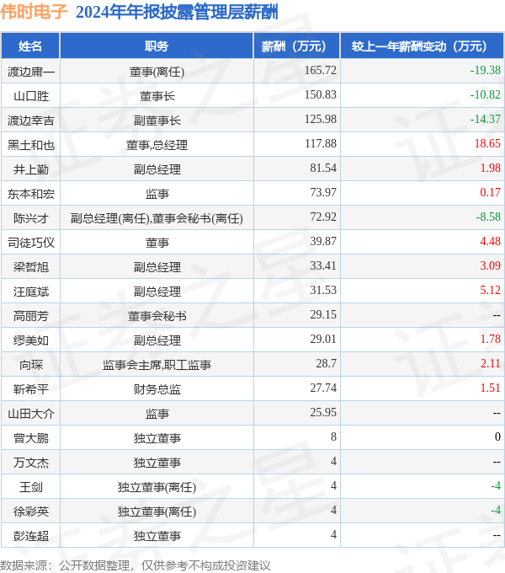505x573 pixels.
Task: Click the change value -10.82
Action: [x=486, y=94]
